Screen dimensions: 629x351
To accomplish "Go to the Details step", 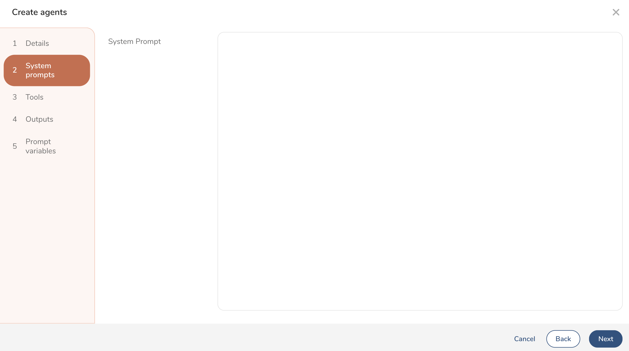I will (x=37, y=43).
